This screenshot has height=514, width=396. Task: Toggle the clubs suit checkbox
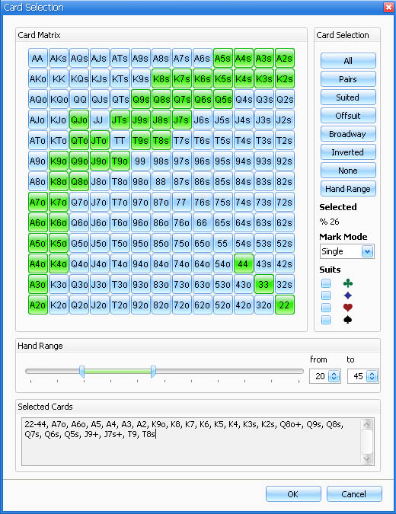click(325, 283)
